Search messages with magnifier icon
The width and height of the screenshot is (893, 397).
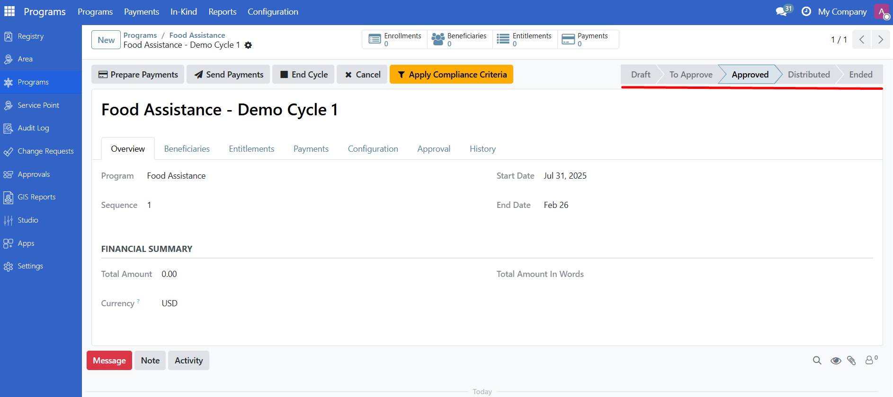[817, 361]
